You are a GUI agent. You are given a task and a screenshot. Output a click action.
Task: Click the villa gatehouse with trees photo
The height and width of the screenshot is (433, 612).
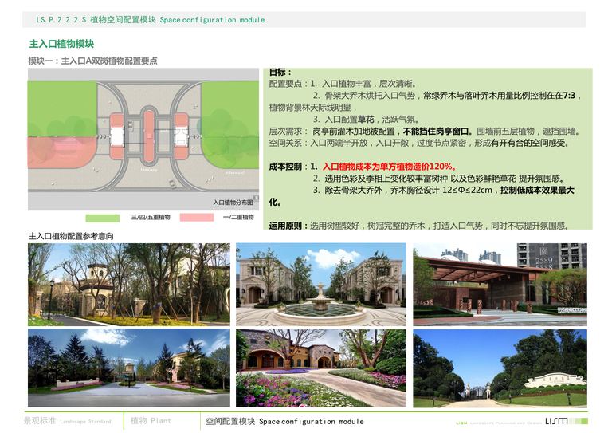(x=129, y=285)
